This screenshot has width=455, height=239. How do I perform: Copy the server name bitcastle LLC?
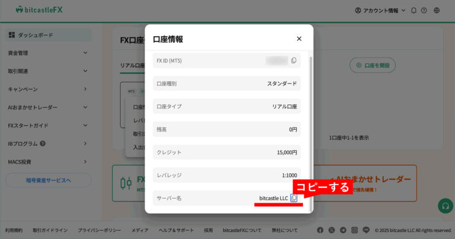click(294, 198)
